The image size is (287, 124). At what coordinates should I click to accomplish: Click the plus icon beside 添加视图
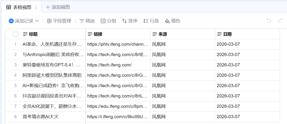click(x=48, y=7)
